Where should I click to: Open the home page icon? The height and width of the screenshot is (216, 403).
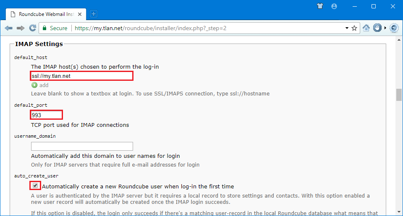(366, 28)
